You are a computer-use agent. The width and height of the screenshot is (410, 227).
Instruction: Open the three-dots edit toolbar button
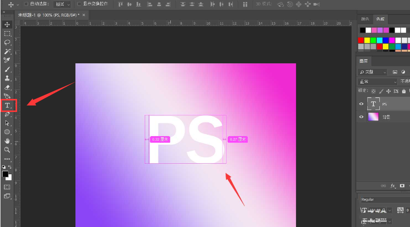pyautogui.click(x=7, y=159)
